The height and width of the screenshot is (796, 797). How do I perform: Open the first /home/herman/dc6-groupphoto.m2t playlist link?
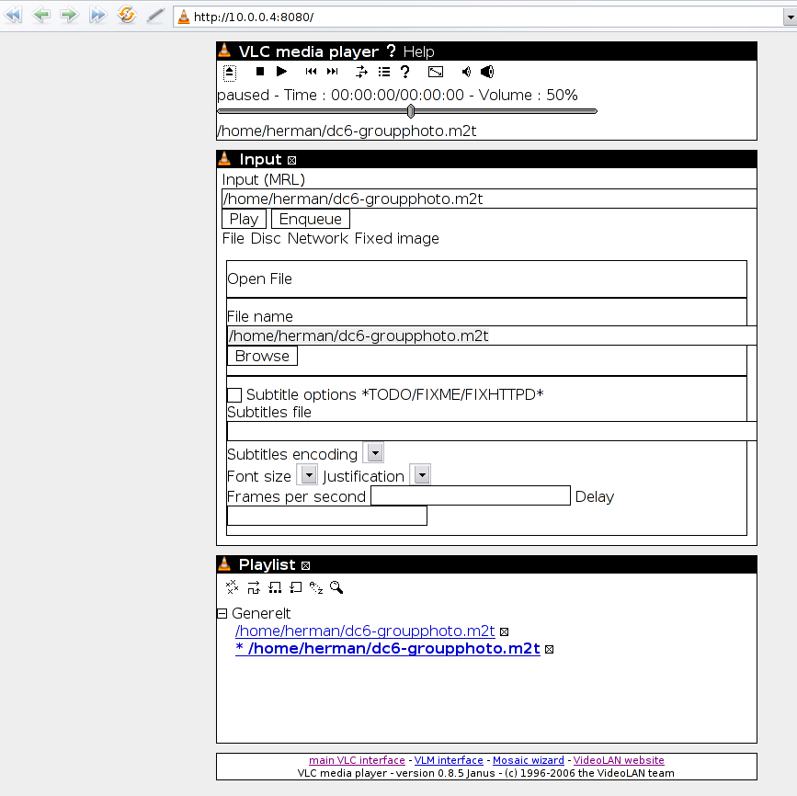365,631
